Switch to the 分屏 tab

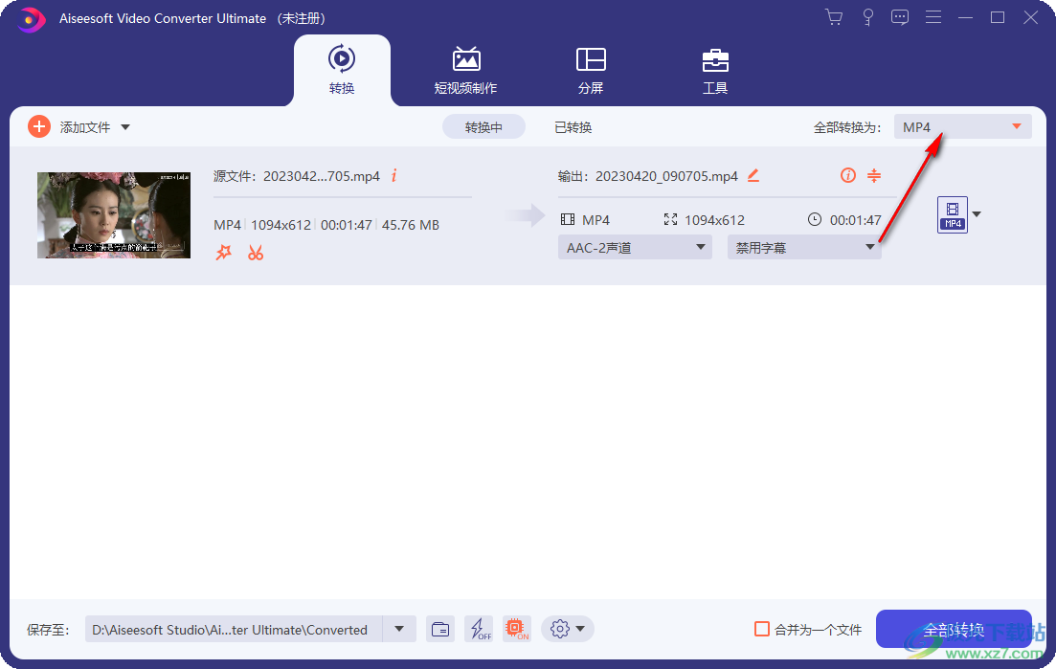[x=591, y=70]
